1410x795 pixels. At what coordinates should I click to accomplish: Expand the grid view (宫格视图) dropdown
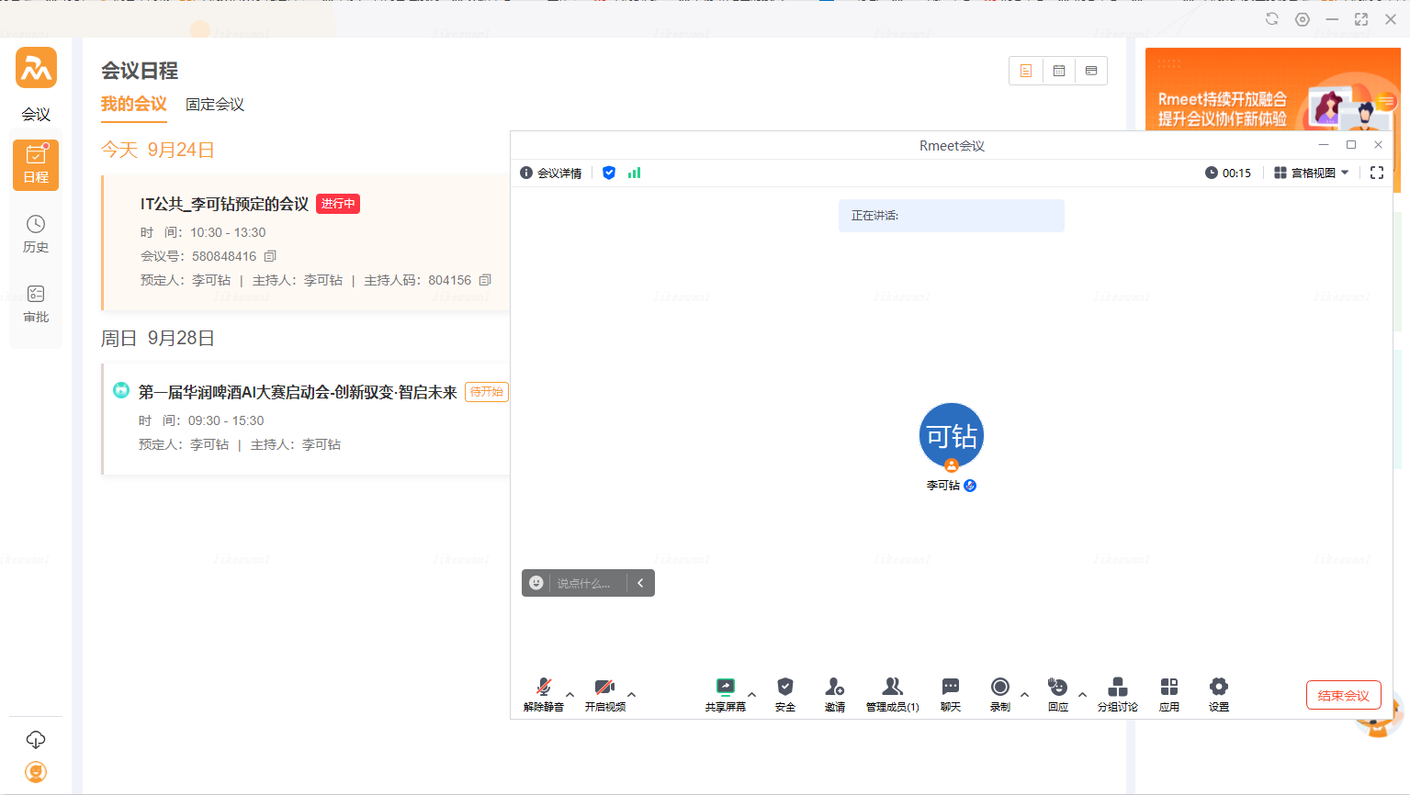click(1312, 173)
